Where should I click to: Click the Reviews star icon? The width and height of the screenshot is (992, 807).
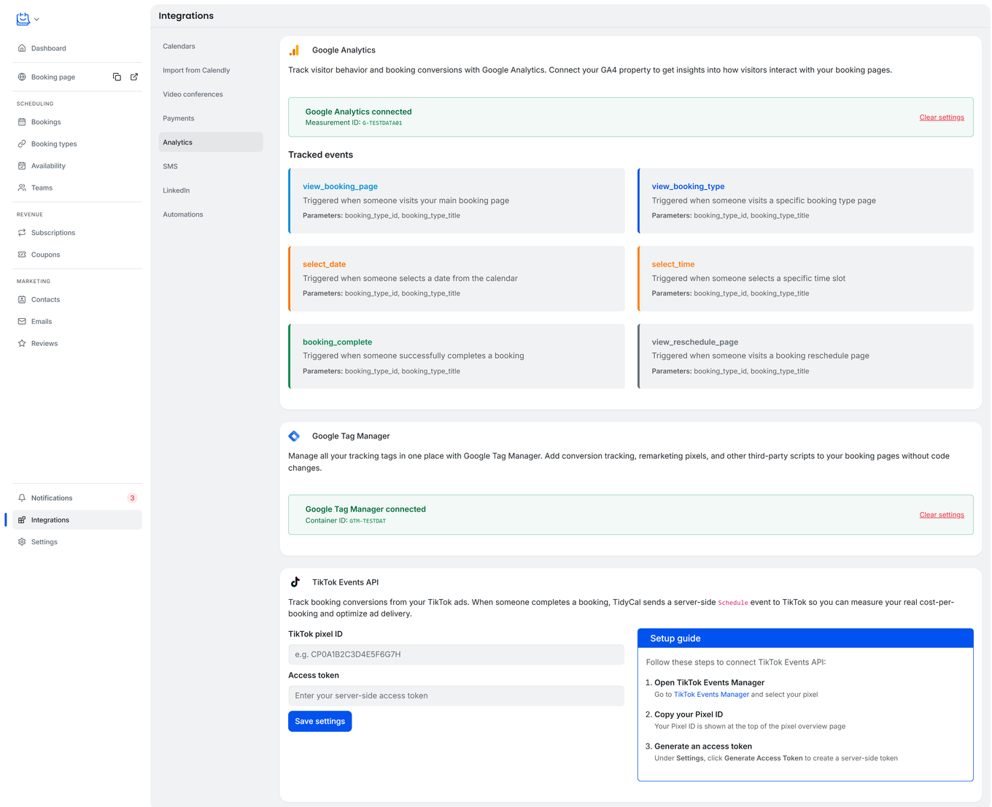[22, 343]
